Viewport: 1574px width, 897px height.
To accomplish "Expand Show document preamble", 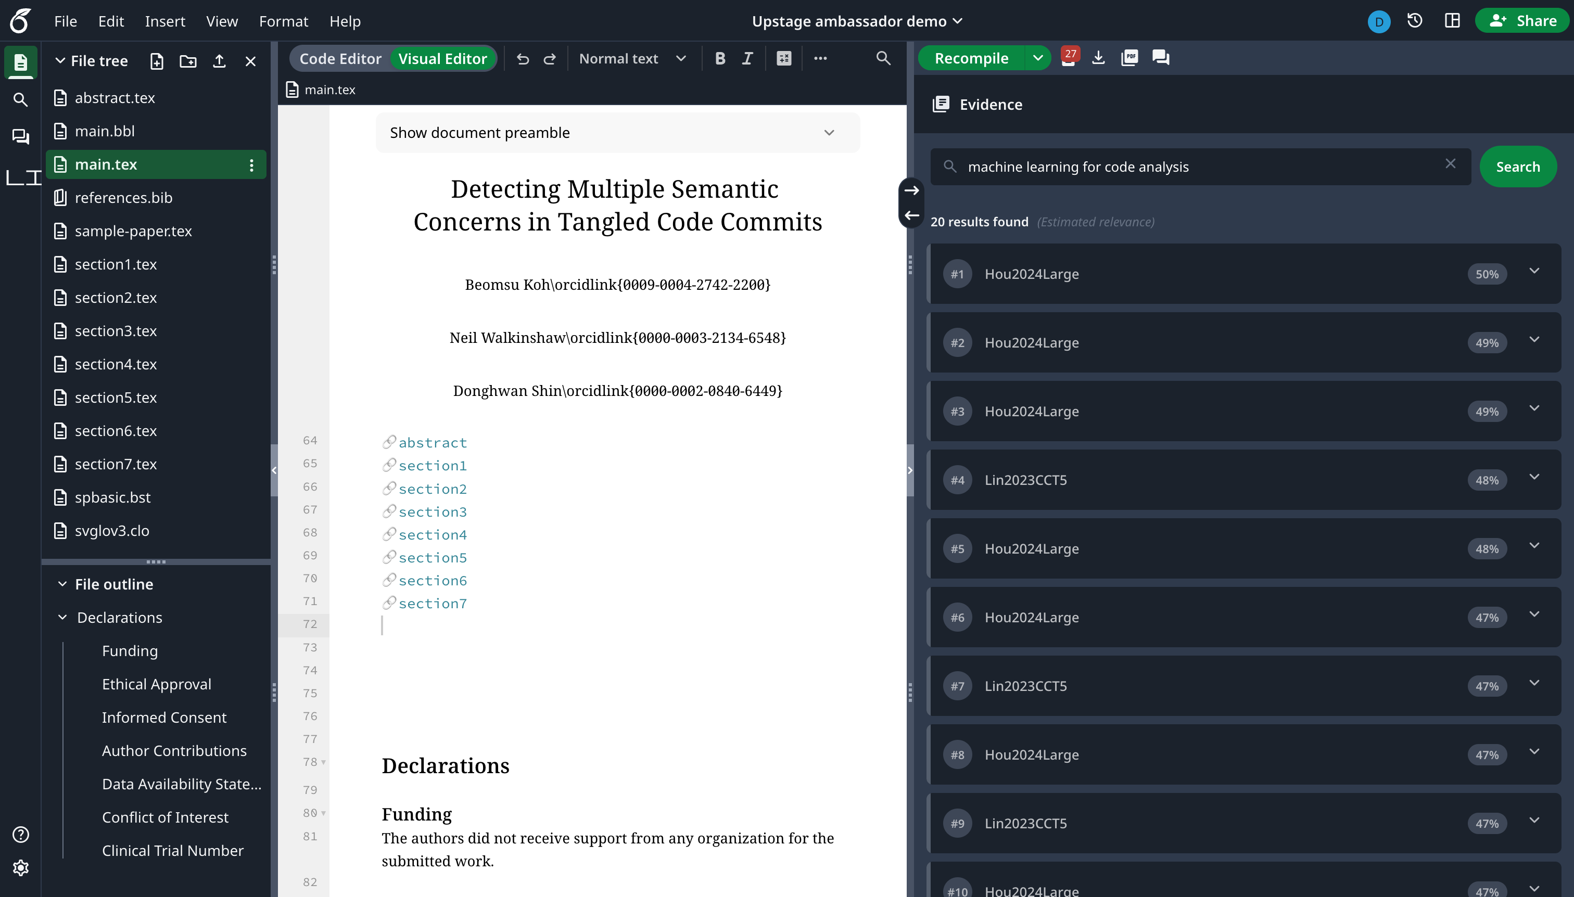I will click(x=617, y=133).
